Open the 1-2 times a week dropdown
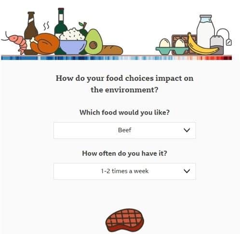This screenshot has width=240, height=234. click(125, 171)
